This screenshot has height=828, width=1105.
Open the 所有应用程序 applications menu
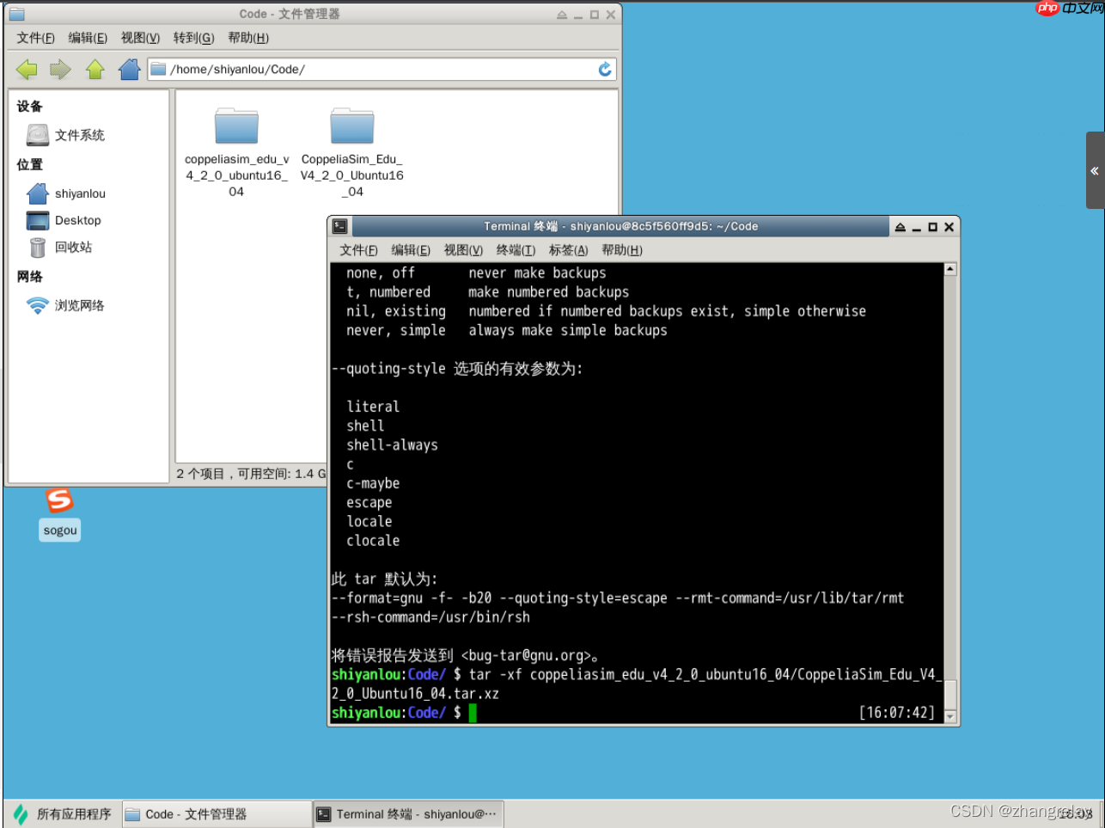(x=64, y=814)
